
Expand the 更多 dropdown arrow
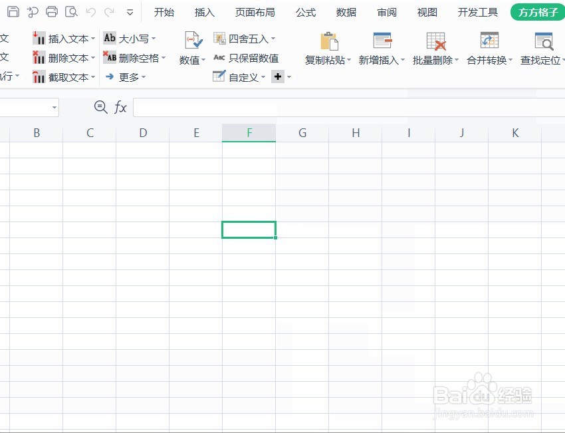144,76
